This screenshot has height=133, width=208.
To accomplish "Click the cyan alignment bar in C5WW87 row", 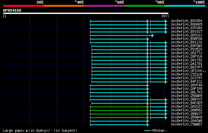I will [x=119, y=125].
